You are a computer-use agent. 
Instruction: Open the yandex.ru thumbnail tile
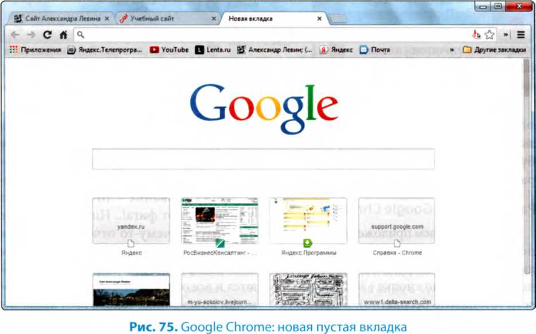(x=131, y=221)
